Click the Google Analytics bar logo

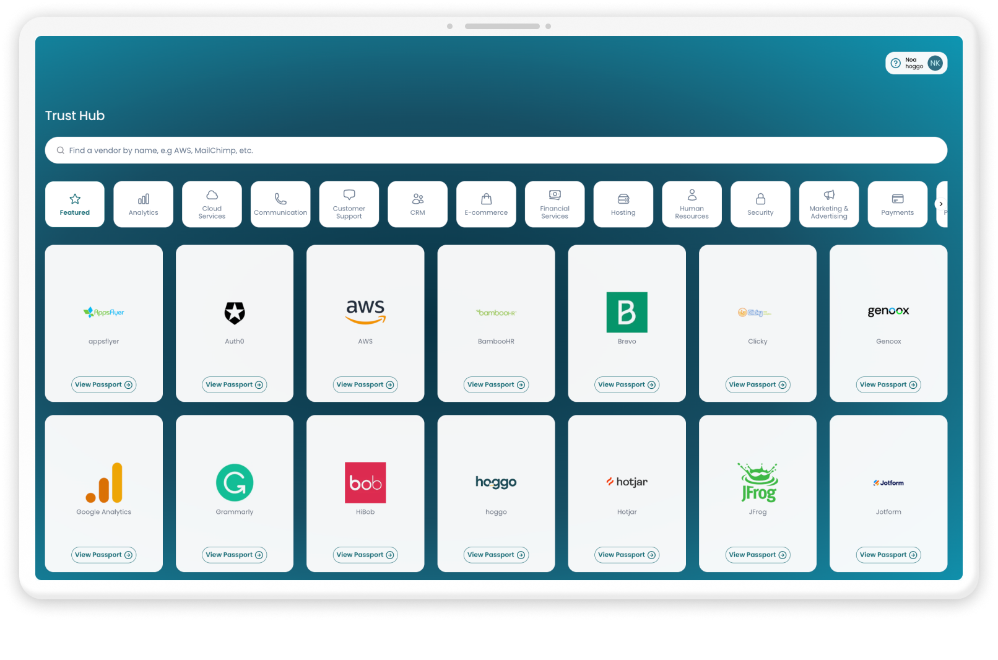(x=104, y=482)
